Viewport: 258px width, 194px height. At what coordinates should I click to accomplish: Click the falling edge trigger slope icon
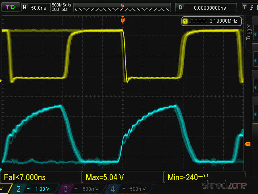(x=252, y=7)
